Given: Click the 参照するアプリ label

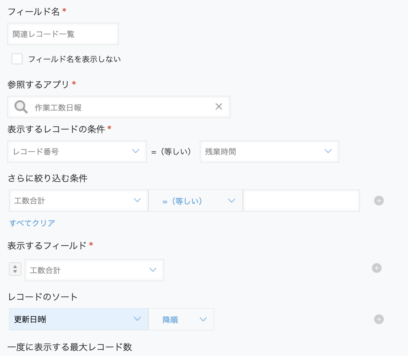Looking at the screenshot, I should (38, 84).
